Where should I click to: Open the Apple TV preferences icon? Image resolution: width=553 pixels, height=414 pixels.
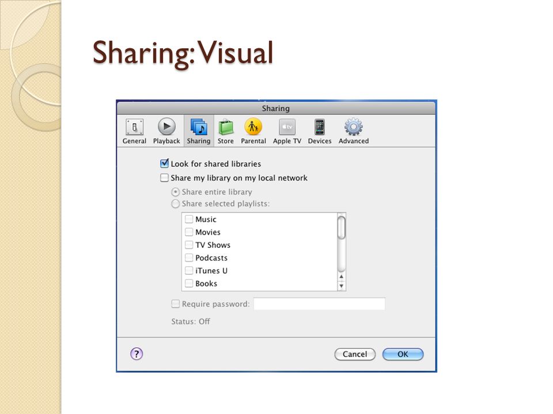pyautogui.click(x=287, y=127)
